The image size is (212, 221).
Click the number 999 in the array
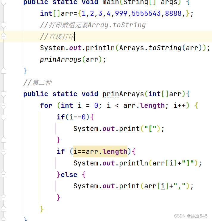(x=121, y=14)
